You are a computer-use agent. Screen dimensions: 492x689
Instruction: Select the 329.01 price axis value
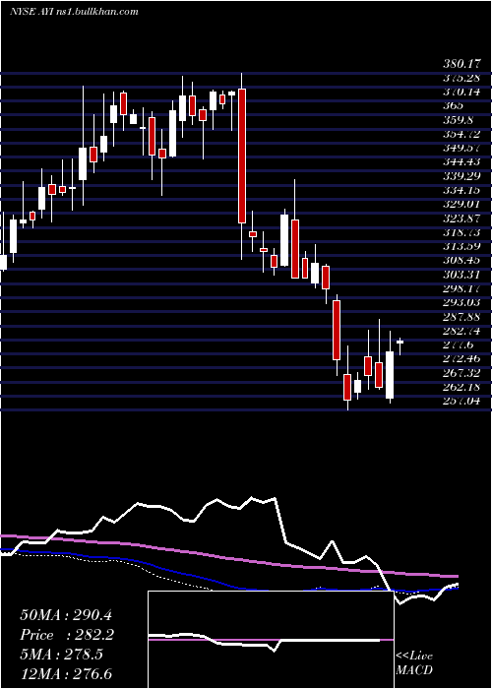coord(461,205)
